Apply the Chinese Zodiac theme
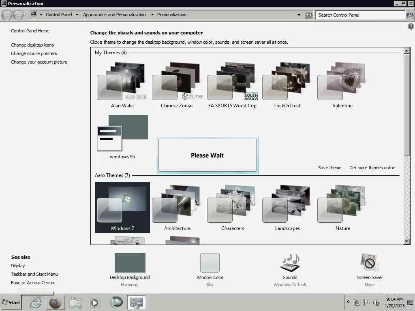This screenshot has height=311, width=415. [178, 85]
